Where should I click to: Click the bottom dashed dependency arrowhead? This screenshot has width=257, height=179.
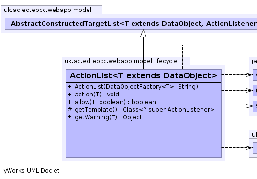(x=249, y=148)
